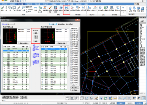Click the print icon in title bar
Screen dimensions: 147x105
tap(13, 1)
